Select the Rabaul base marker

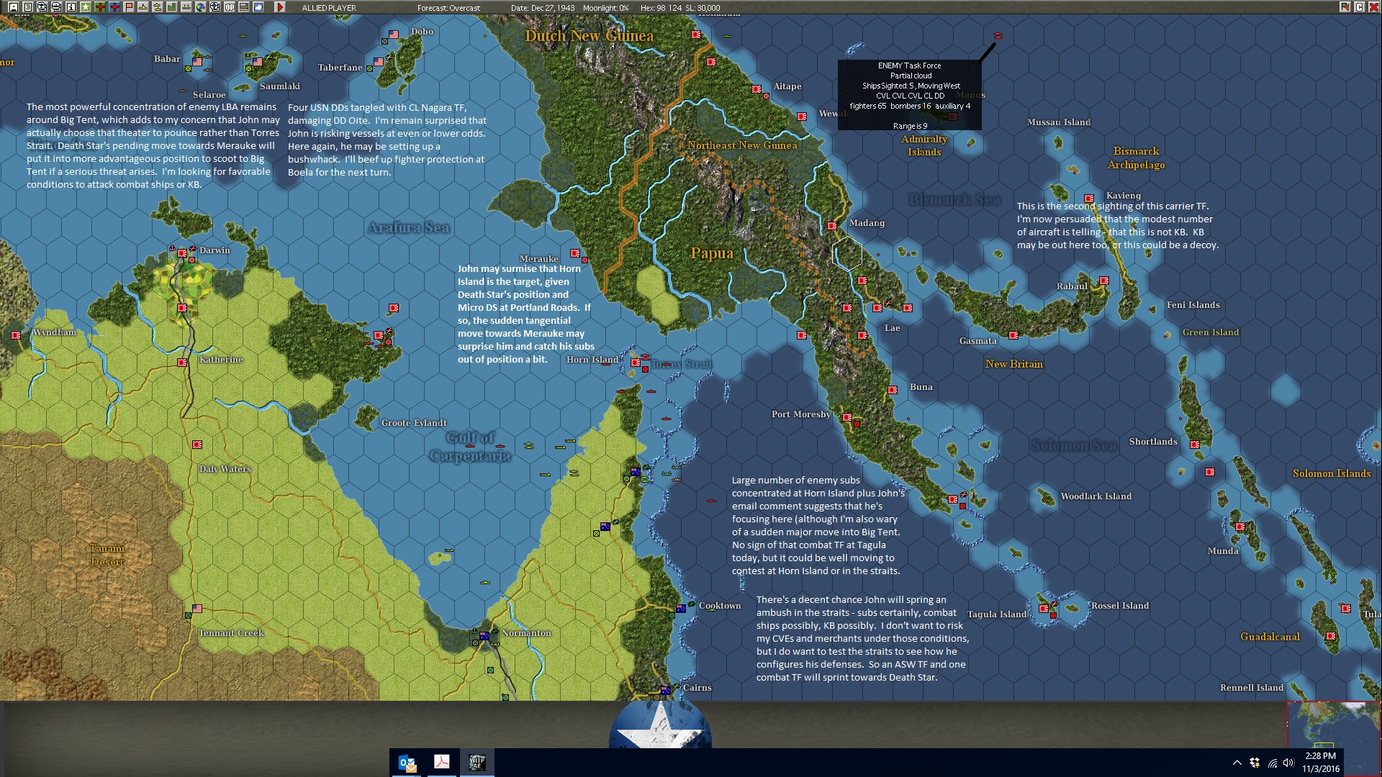pyautogui.click(x=1104, y=281)
